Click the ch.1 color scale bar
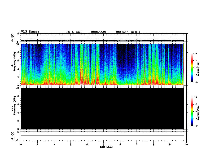Screen dimensions: 210x162 tap(192, 68)
